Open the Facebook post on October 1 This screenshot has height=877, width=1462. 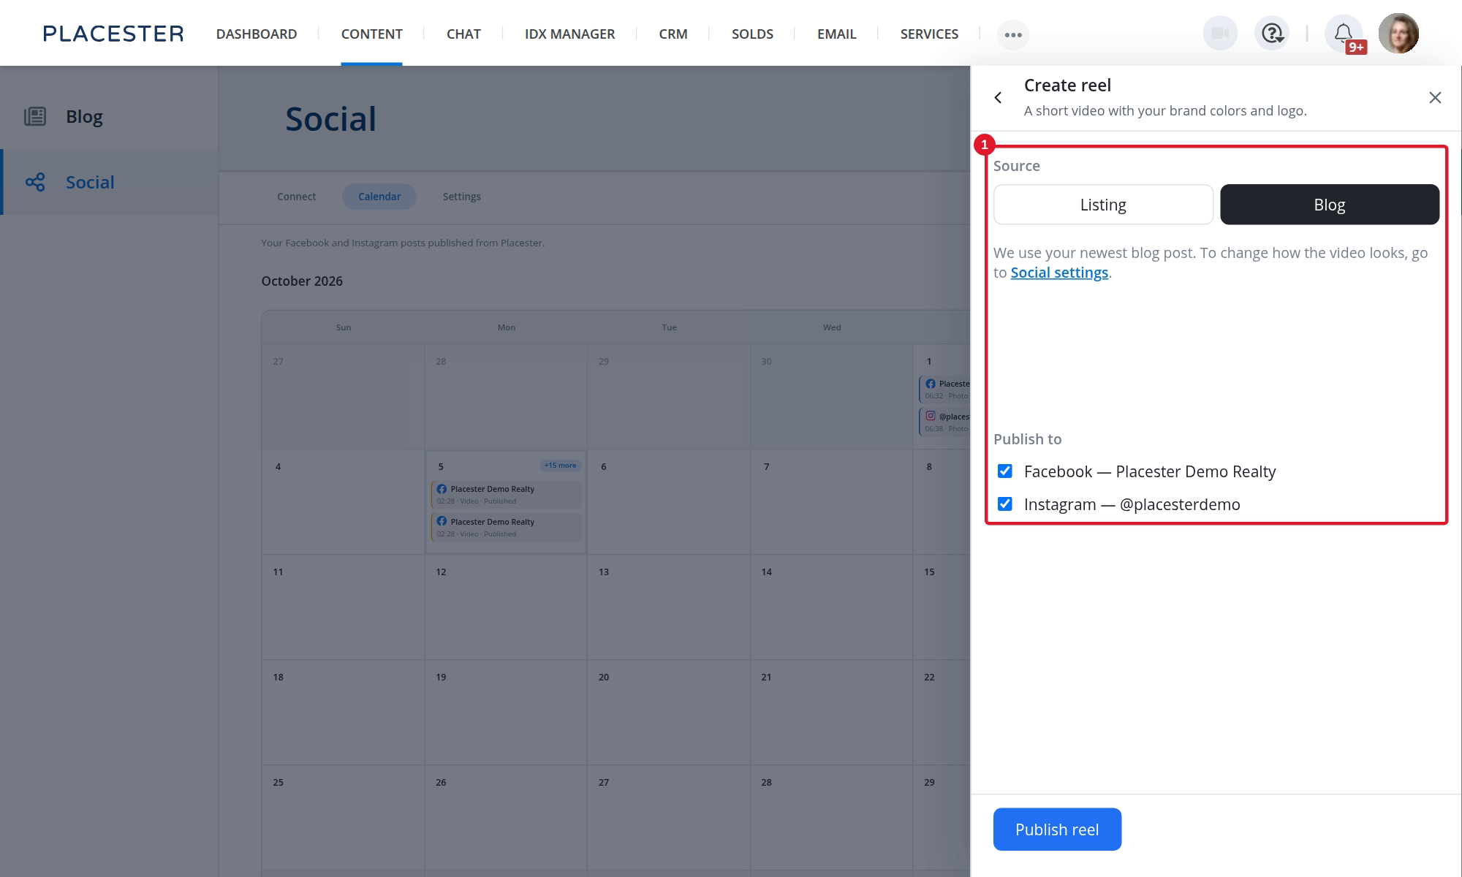944,390
